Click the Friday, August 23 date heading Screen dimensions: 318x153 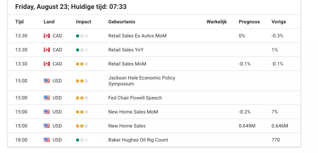(x=43, y=7)
